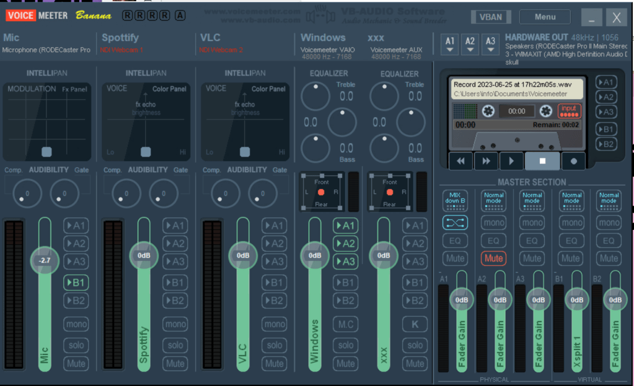The image size is (634, 386).
Task: Enable A2 routing on Spottify strip
Action: 175,243
